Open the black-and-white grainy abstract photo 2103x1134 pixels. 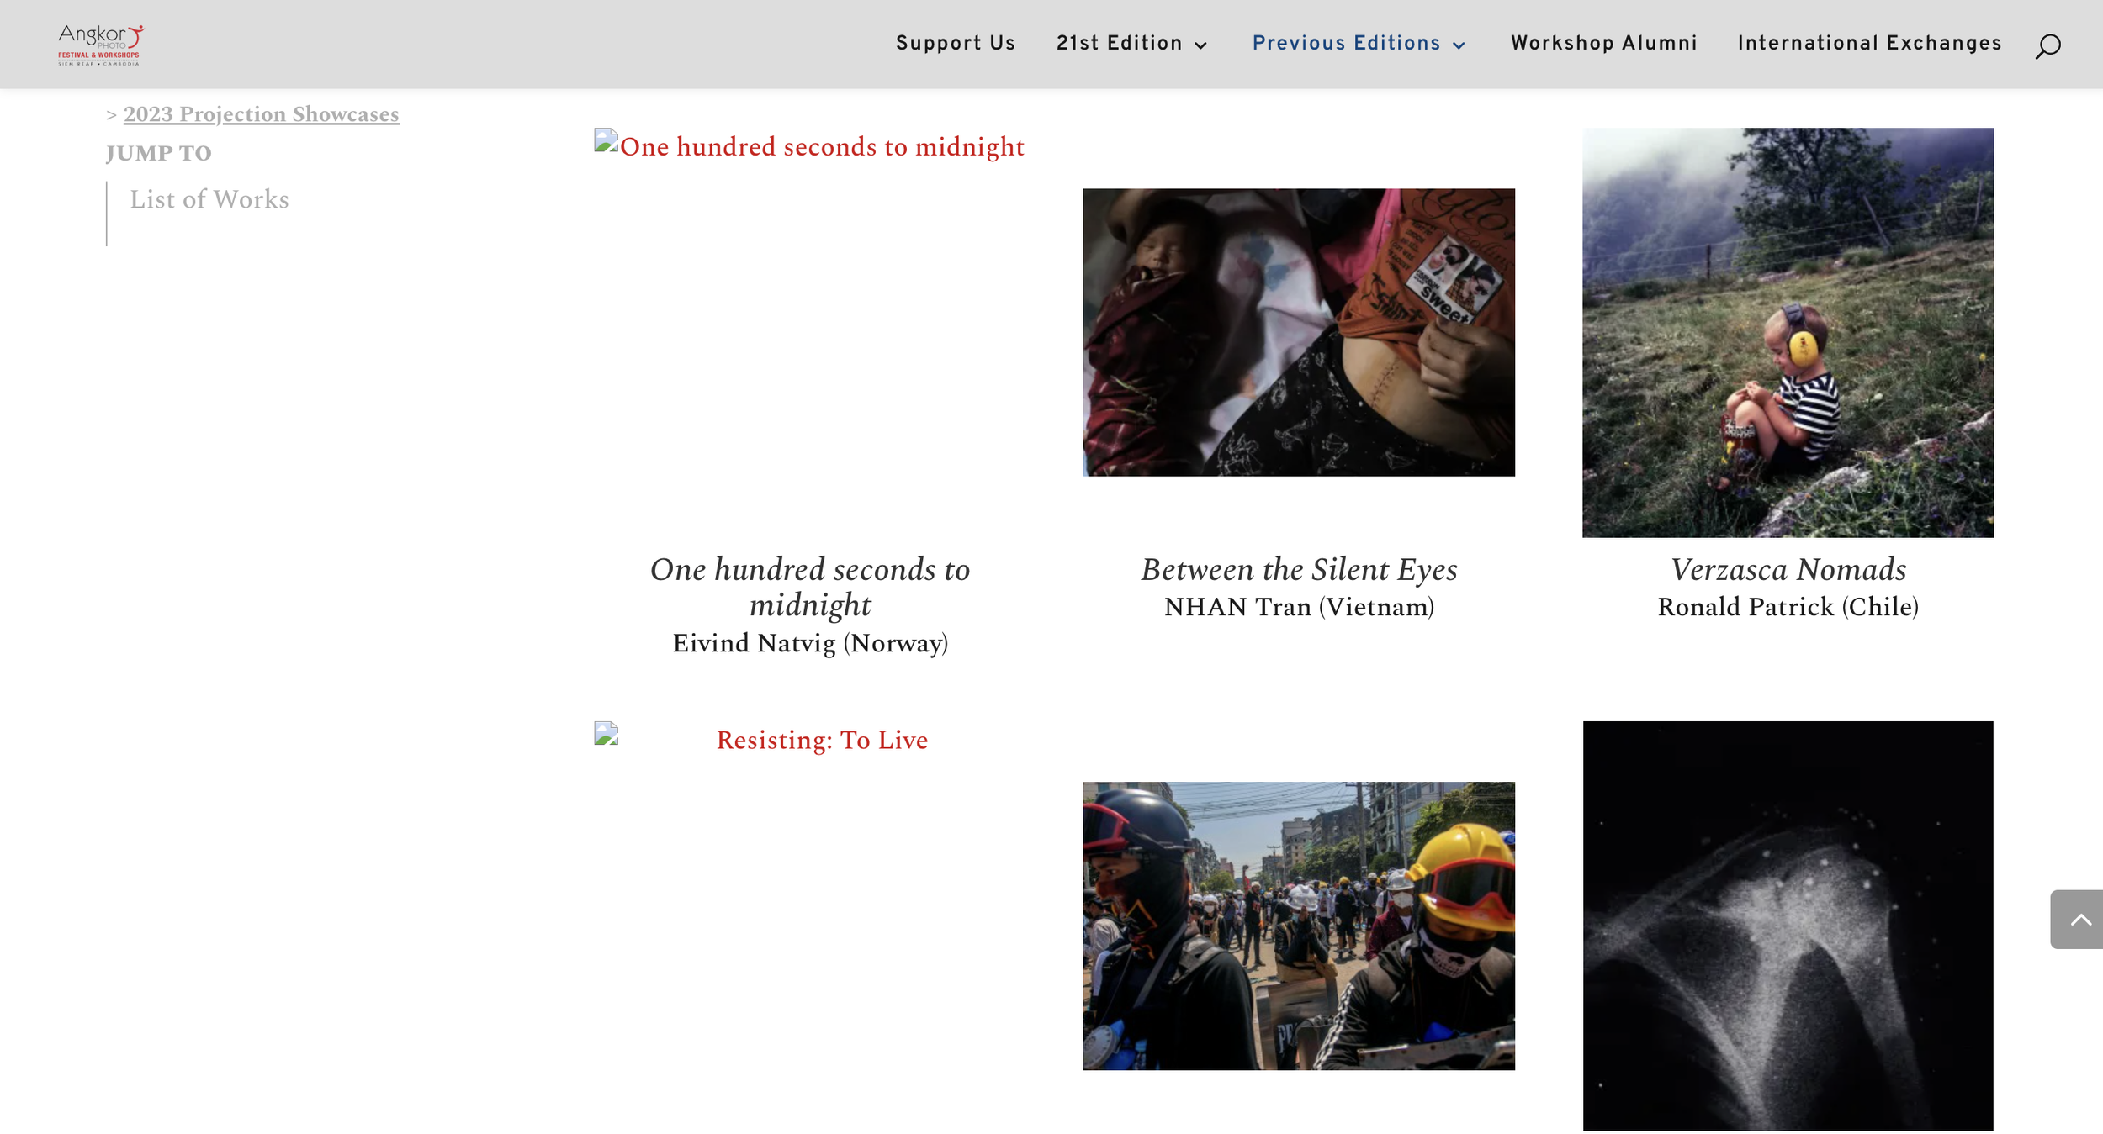(1788, 926)
